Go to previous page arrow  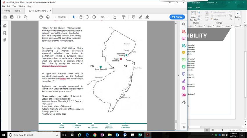click(41, 17)
